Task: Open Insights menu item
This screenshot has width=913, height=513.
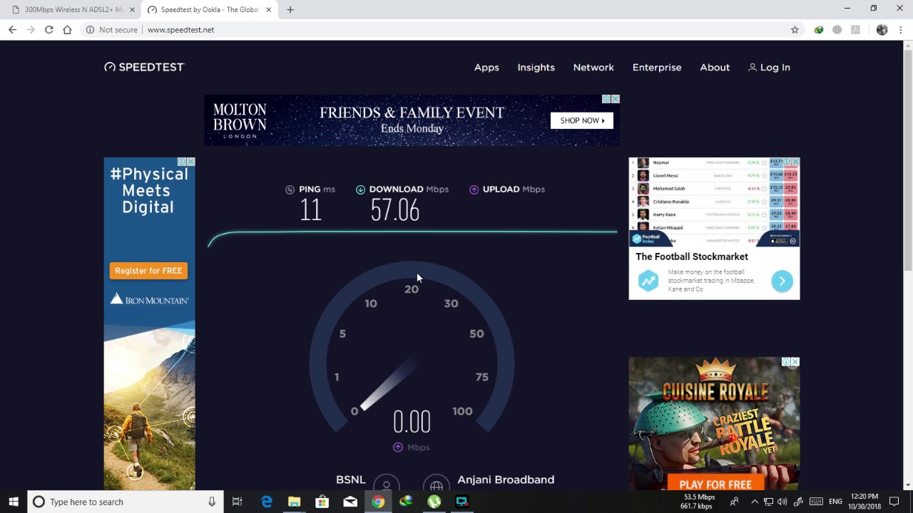Action: (x=536, y=67)
